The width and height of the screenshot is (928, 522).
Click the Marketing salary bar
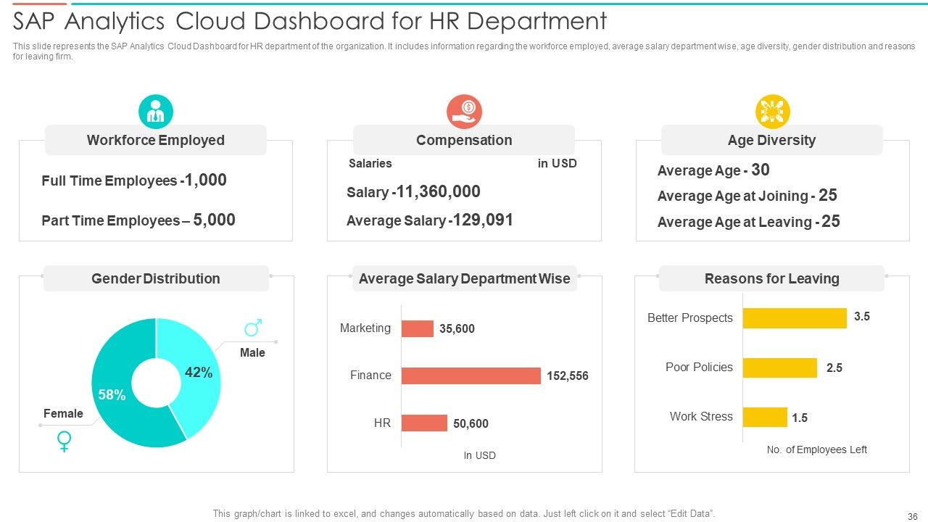point(418,328)
